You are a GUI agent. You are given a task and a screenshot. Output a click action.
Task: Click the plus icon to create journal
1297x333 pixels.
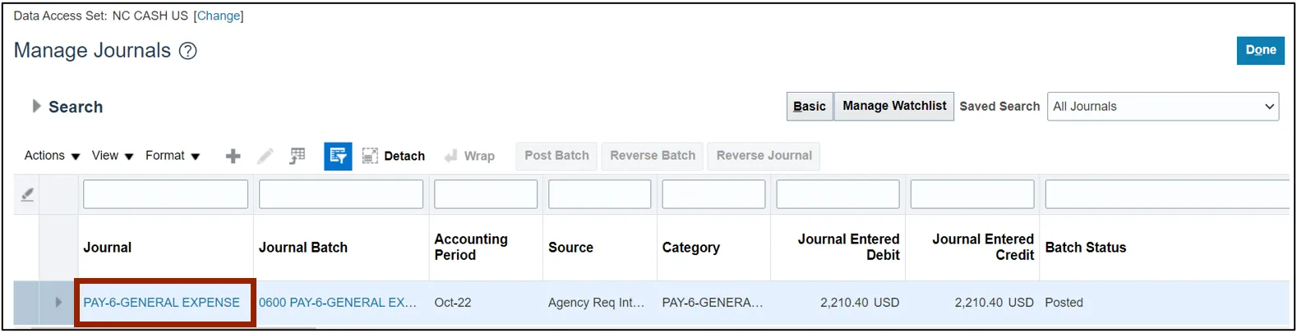[233, 156]
